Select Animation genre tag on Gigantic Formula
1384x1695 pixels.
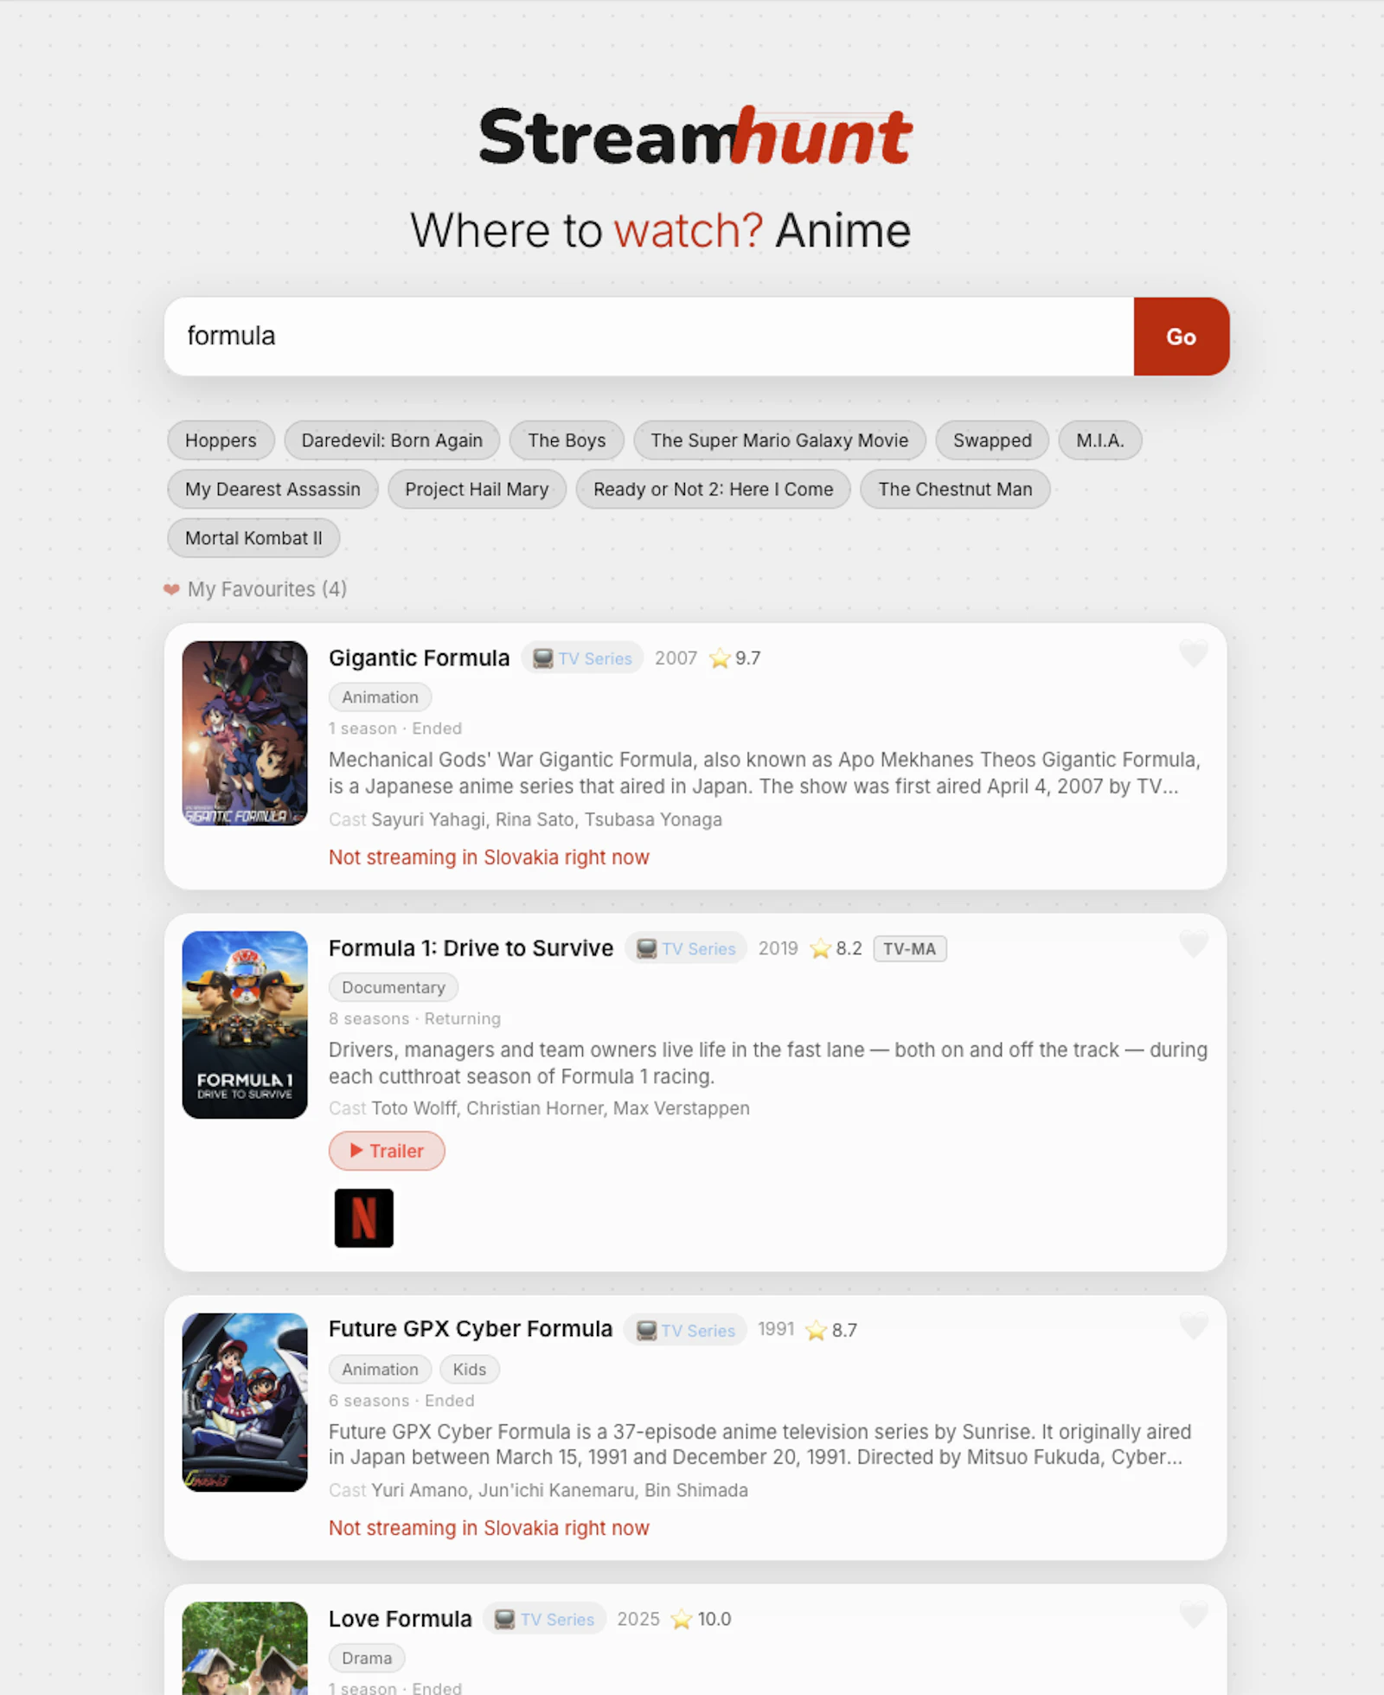coord(380,697)
